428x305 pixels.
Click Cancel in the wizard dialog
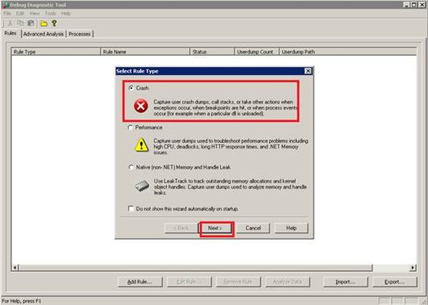click(253, 228)
